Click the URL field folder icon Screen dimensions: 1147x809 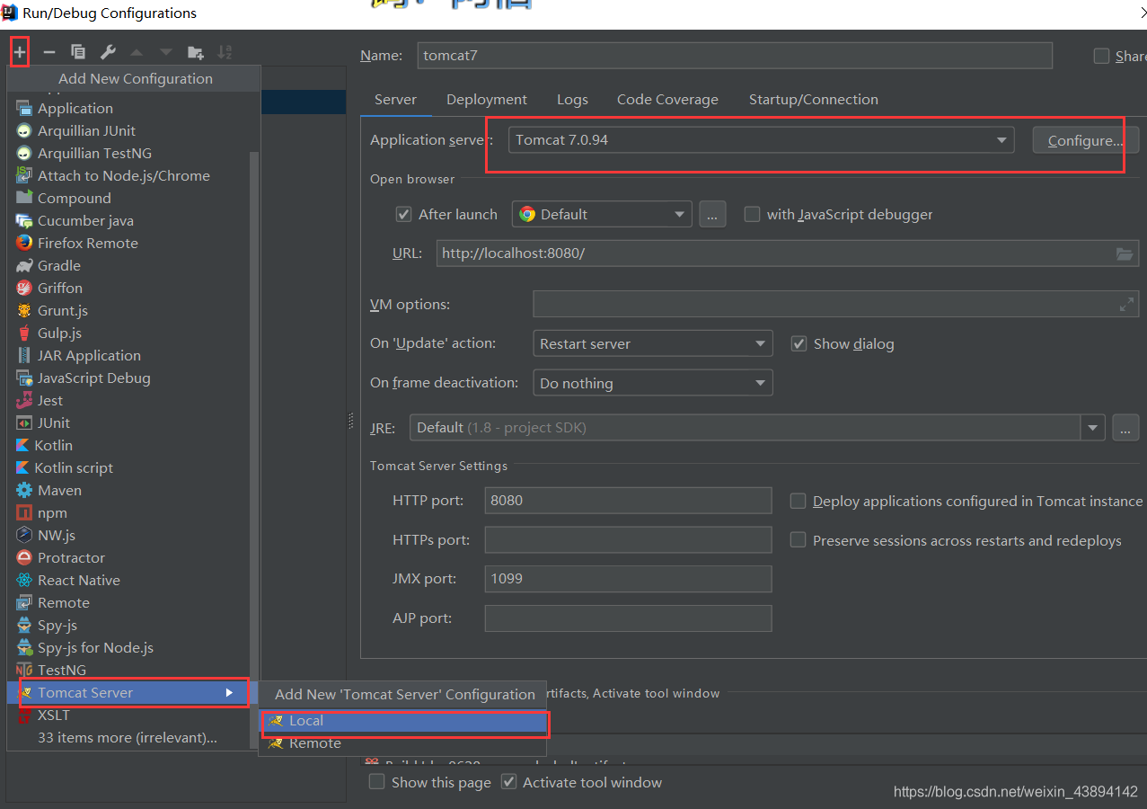coord(1125,253)
